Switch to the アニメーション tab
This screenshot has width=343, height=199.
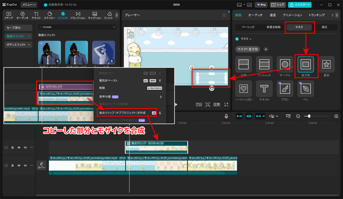[x=292, y=15]
